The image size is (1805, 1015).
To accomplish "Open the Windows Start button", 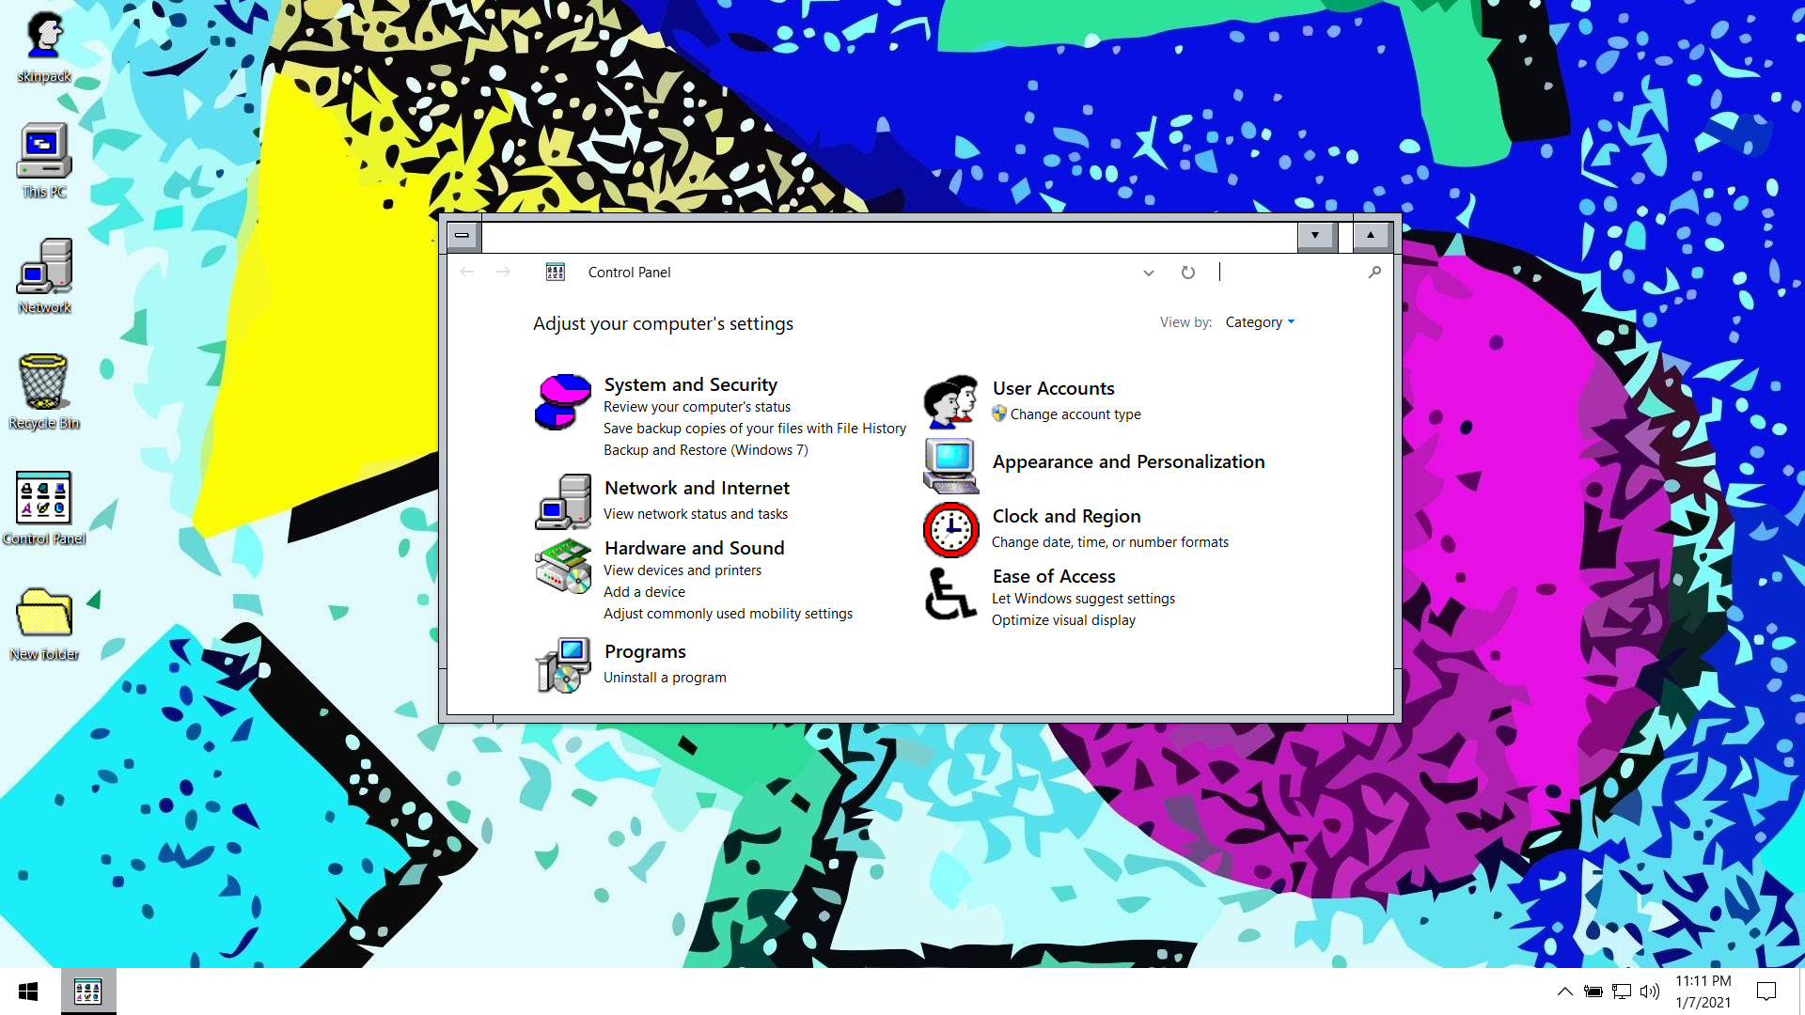I will point(28,992).
